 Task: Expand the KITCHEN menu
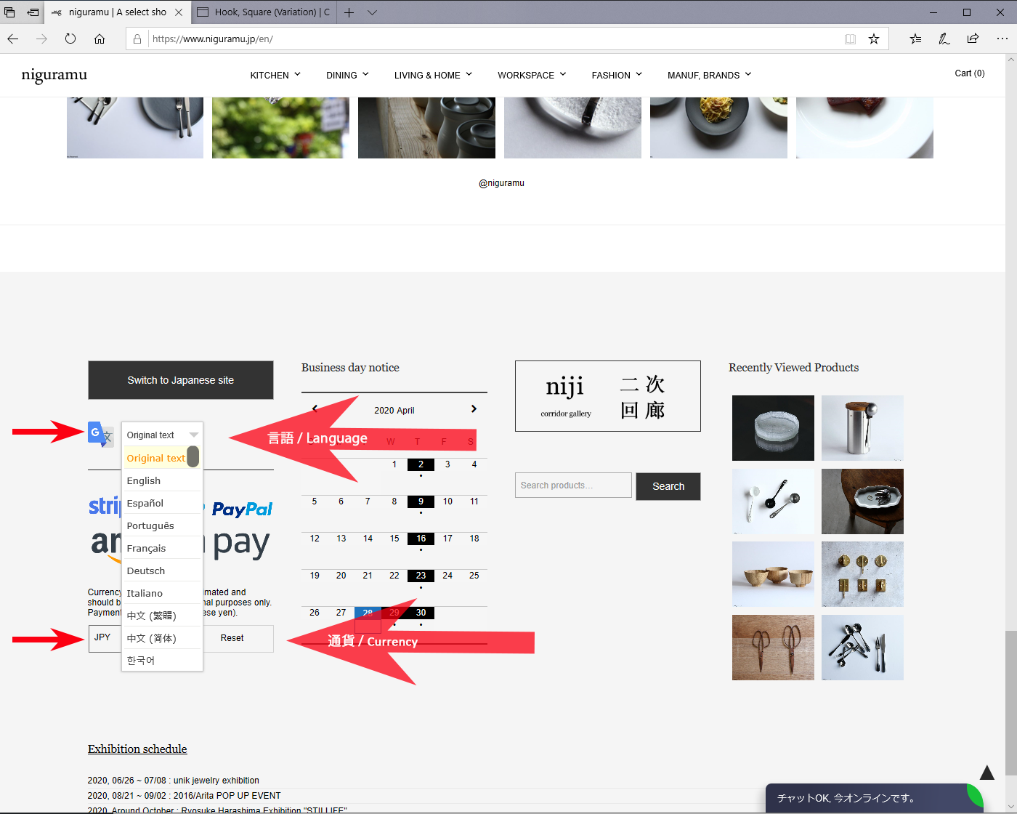click(275, 75)
